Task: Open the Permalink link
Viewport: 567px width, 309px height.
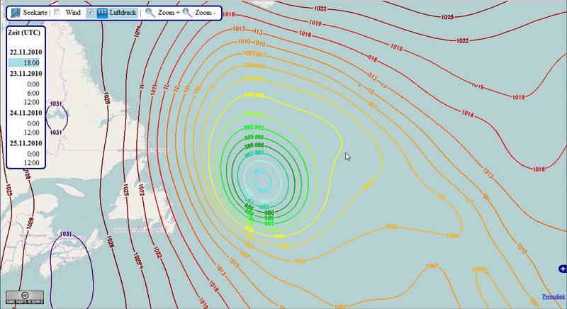Action: tap(554, 296)
